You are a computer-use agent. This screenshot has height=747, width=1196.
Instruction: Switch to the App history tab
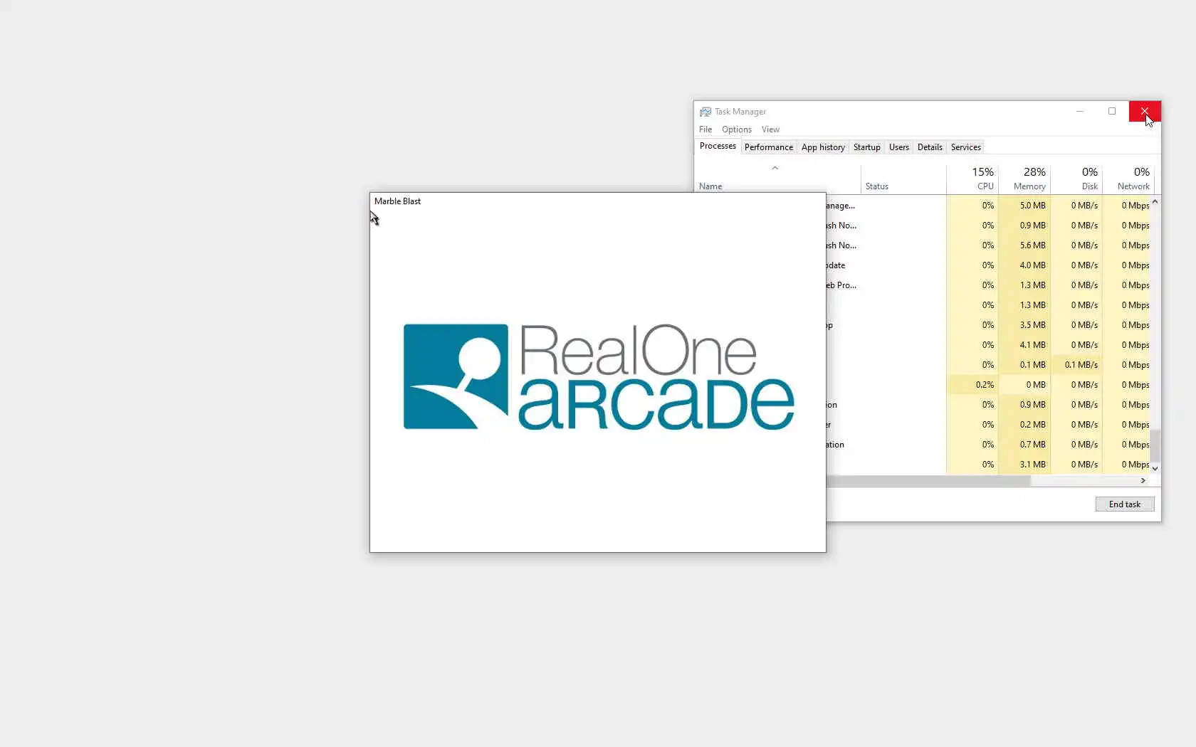click(823, 147)
